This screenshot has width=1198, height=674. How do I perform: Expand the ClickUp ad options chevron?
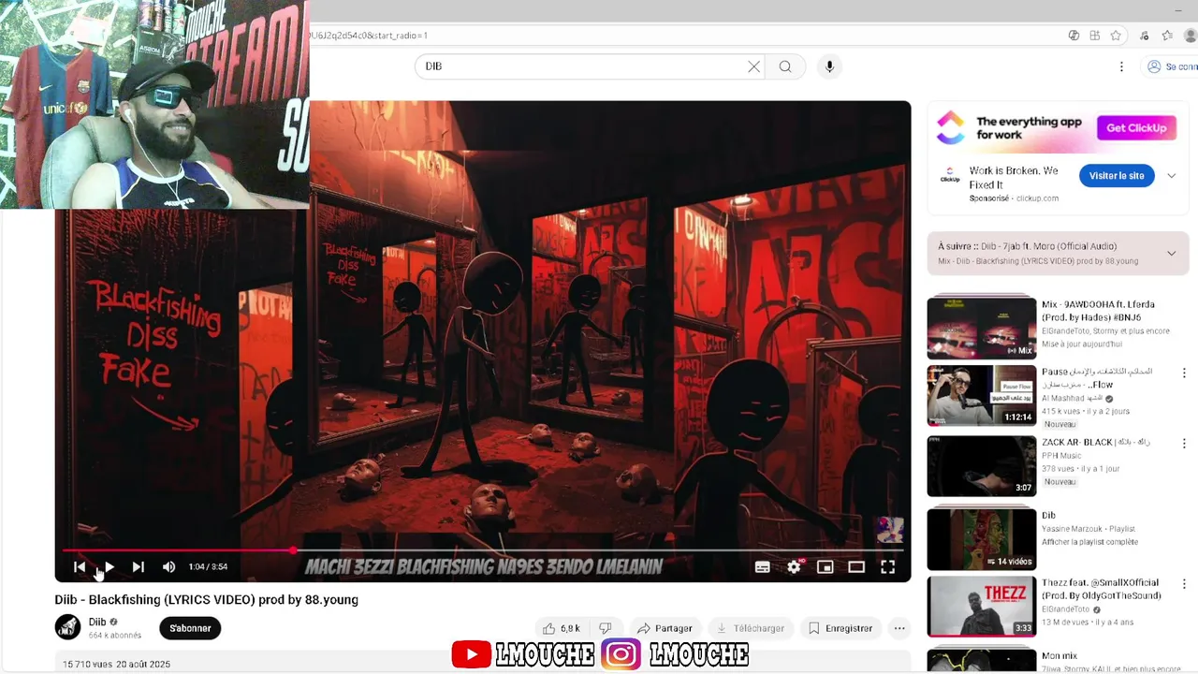(1171, 176)
